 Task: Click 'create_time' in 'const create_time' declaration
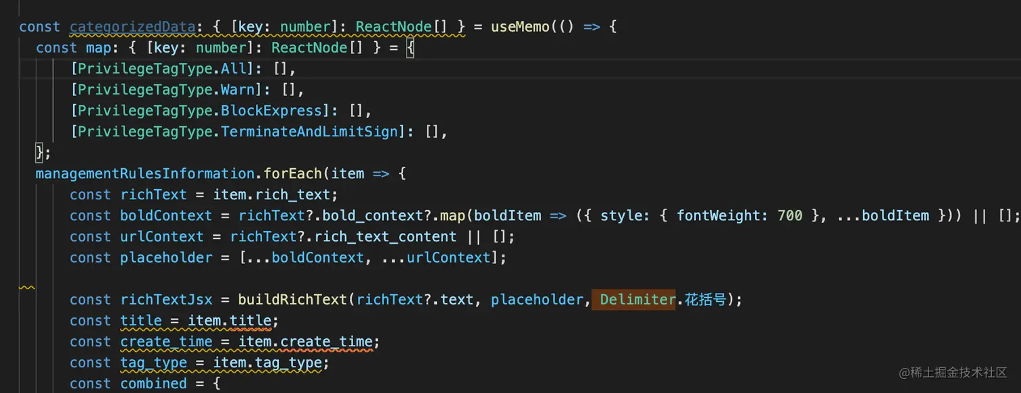tap(166, 341)
